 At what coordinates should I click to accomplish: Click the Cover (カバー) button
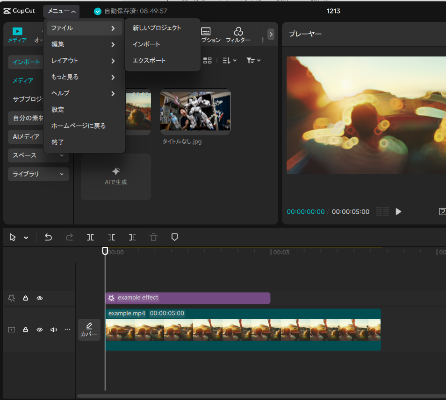[89, 330]
